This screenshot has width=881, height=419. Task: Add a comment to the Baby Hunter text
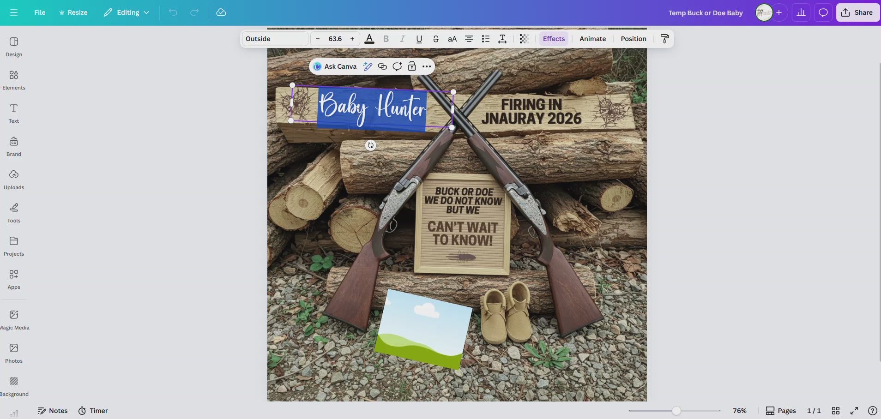coord(397,66)
